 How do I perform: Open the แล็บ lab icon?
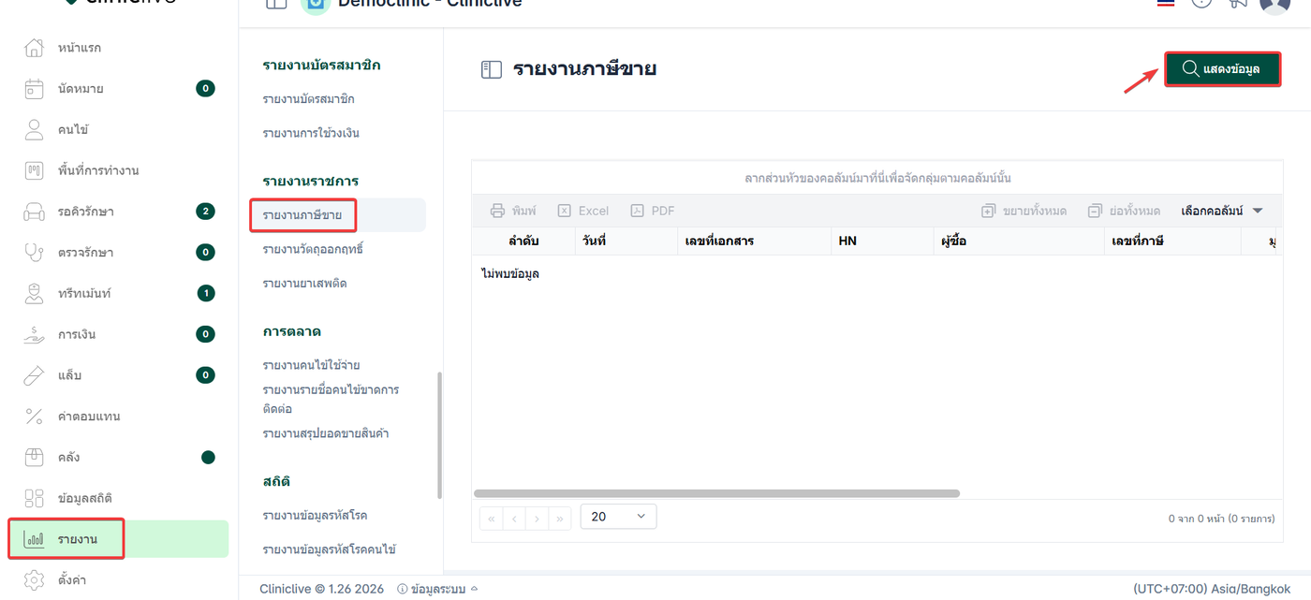(x=34, y=375)
